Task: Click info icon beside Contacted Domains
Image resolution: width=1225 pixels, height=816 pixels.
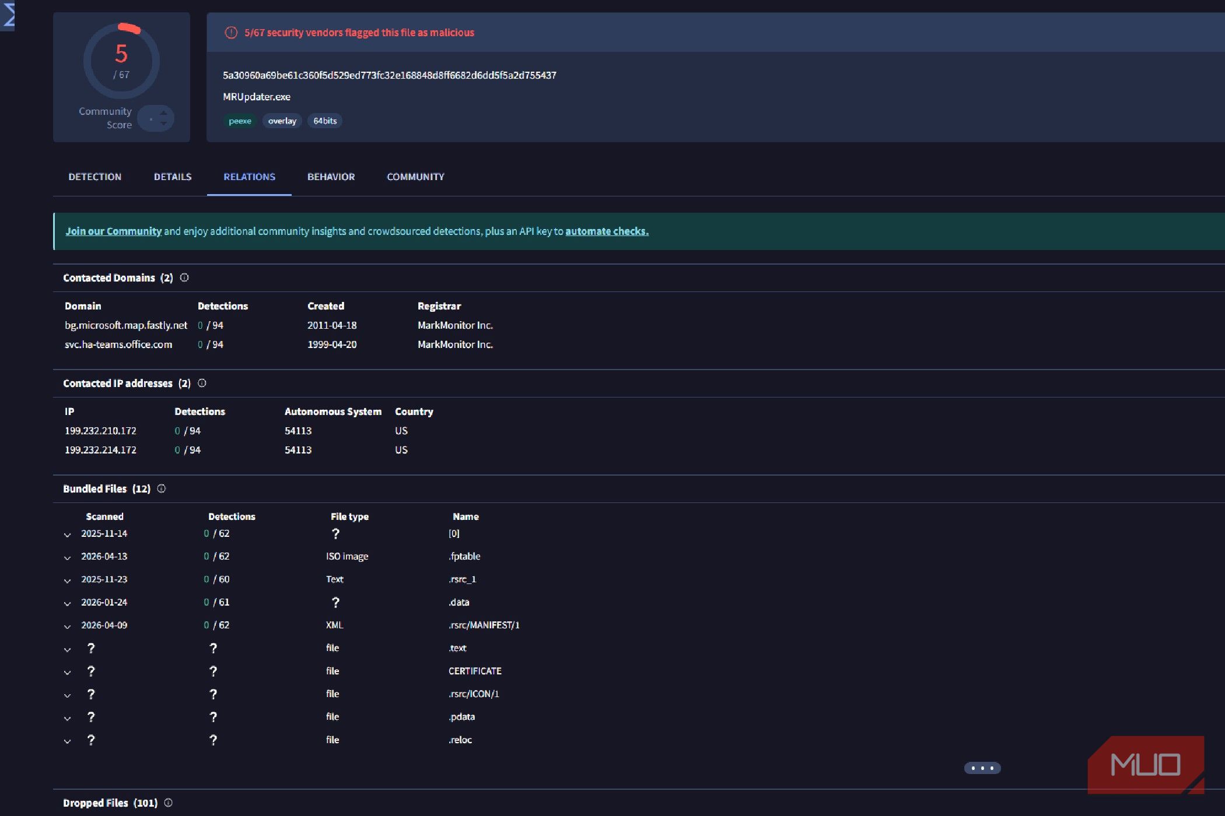Action: click(184, 277)
